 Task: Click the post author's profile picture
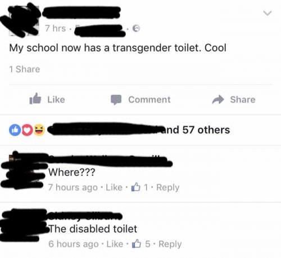[24, 21]
